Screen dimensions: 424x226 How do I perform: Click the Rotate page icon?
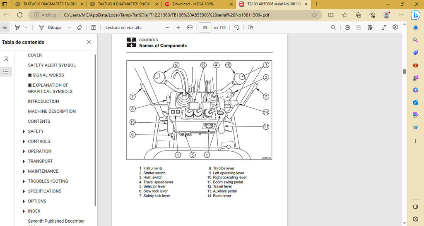click(236, 28)
